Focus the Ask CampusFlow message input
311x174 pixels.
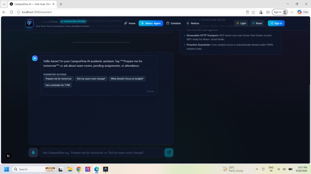[x=101, y=152]
